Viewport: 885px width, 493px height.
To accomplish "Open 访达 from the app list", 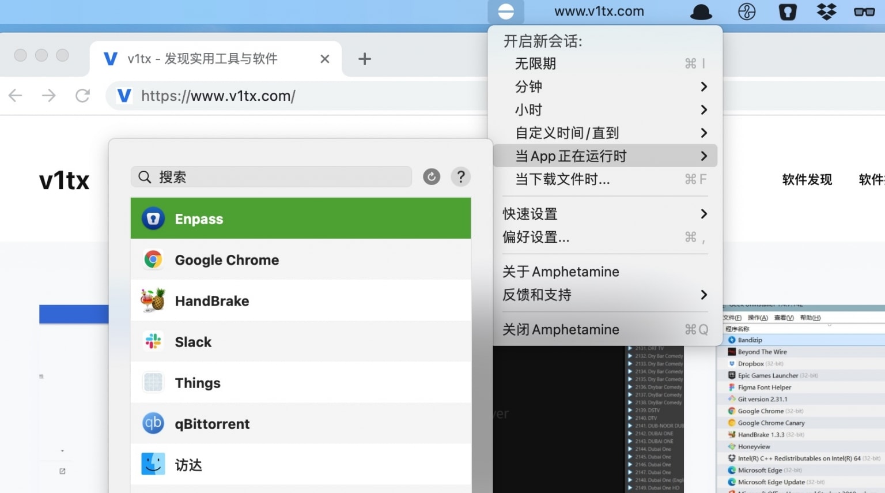I will point(153,464).
